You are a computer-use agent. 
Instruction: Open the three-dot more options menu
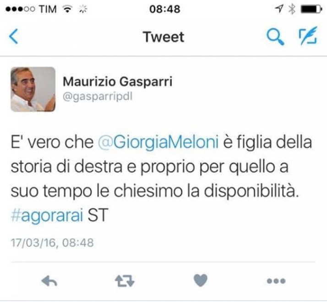point(276,281)
